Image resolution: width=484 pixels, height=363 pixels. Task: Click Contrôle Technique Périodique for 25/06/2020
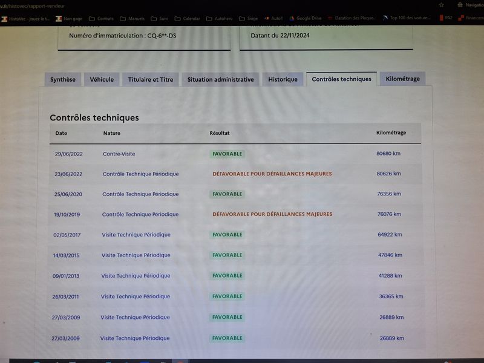click(x=140, y=194)
